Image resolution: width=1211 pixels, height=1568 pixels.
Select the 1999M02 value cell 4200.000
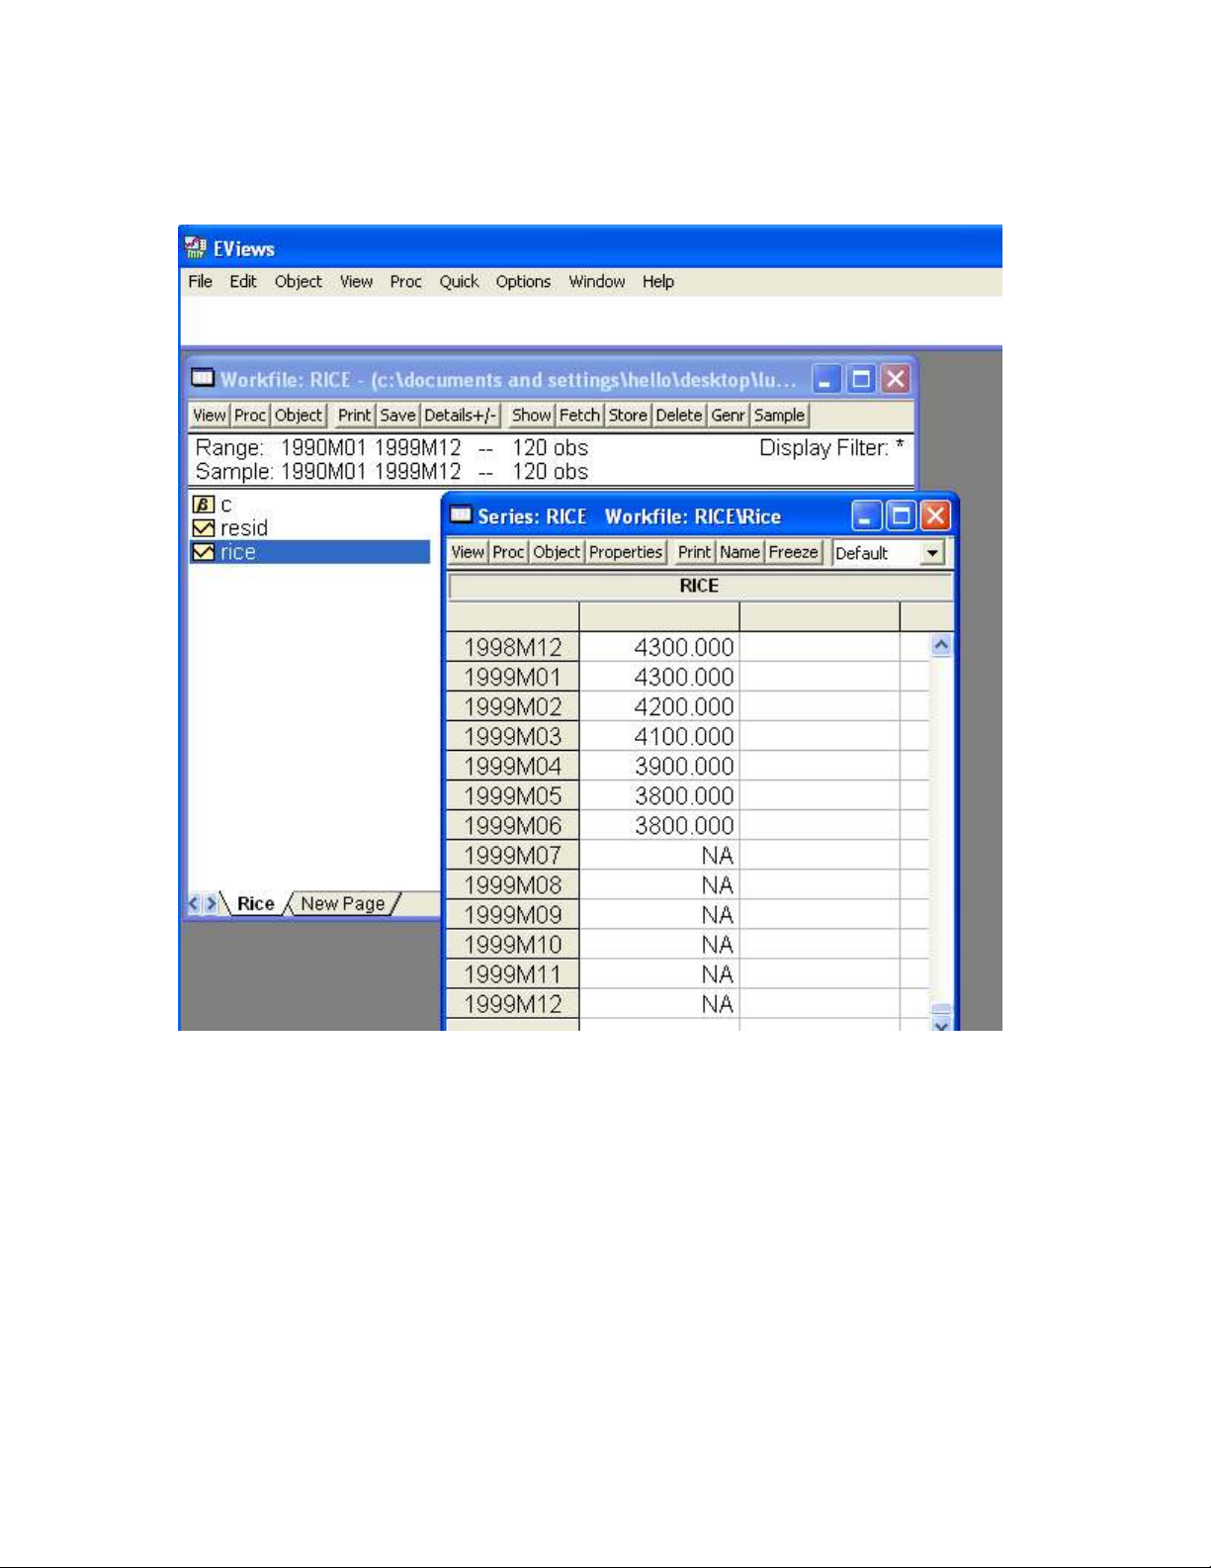(x=659, y=706)
